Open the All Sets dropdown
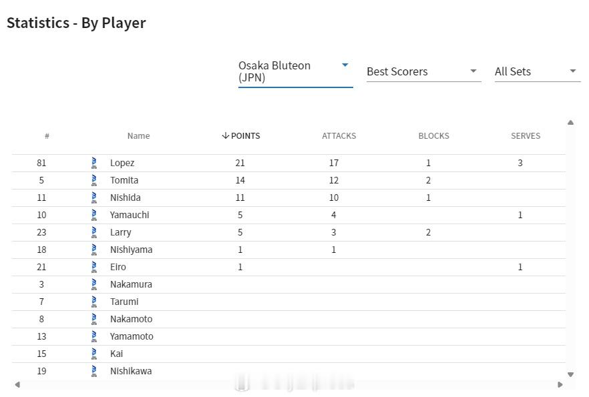The width and height of the screenshot is (589, 397). 538,71
